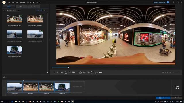The image size is (184, 103).
Task: Click the marker icon in playback controls
Action: (x=66, y=72)
